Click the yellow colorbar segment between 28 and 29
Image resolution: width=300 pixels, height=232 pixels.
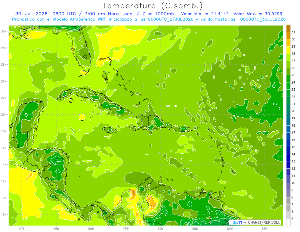click(x=288, y=50)
